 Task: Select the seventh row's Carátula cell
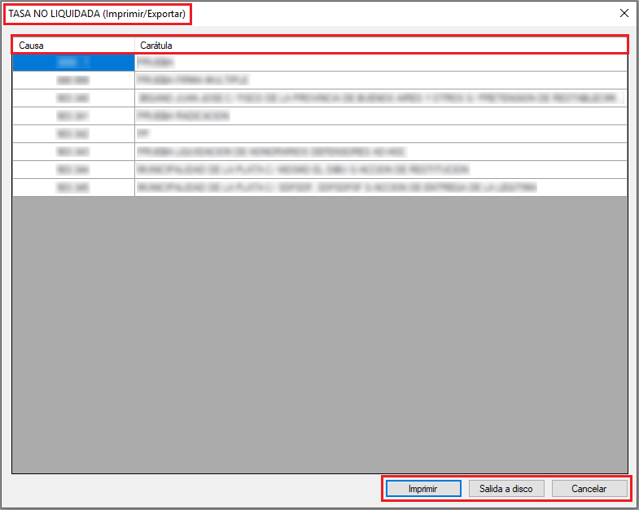click(380, 169)
